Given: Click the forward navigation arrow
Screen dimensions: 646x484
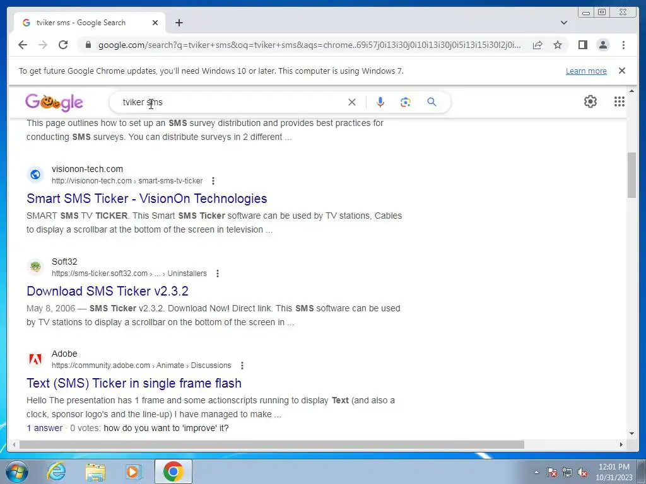Looking at the screenshot, I should (42, 45).
